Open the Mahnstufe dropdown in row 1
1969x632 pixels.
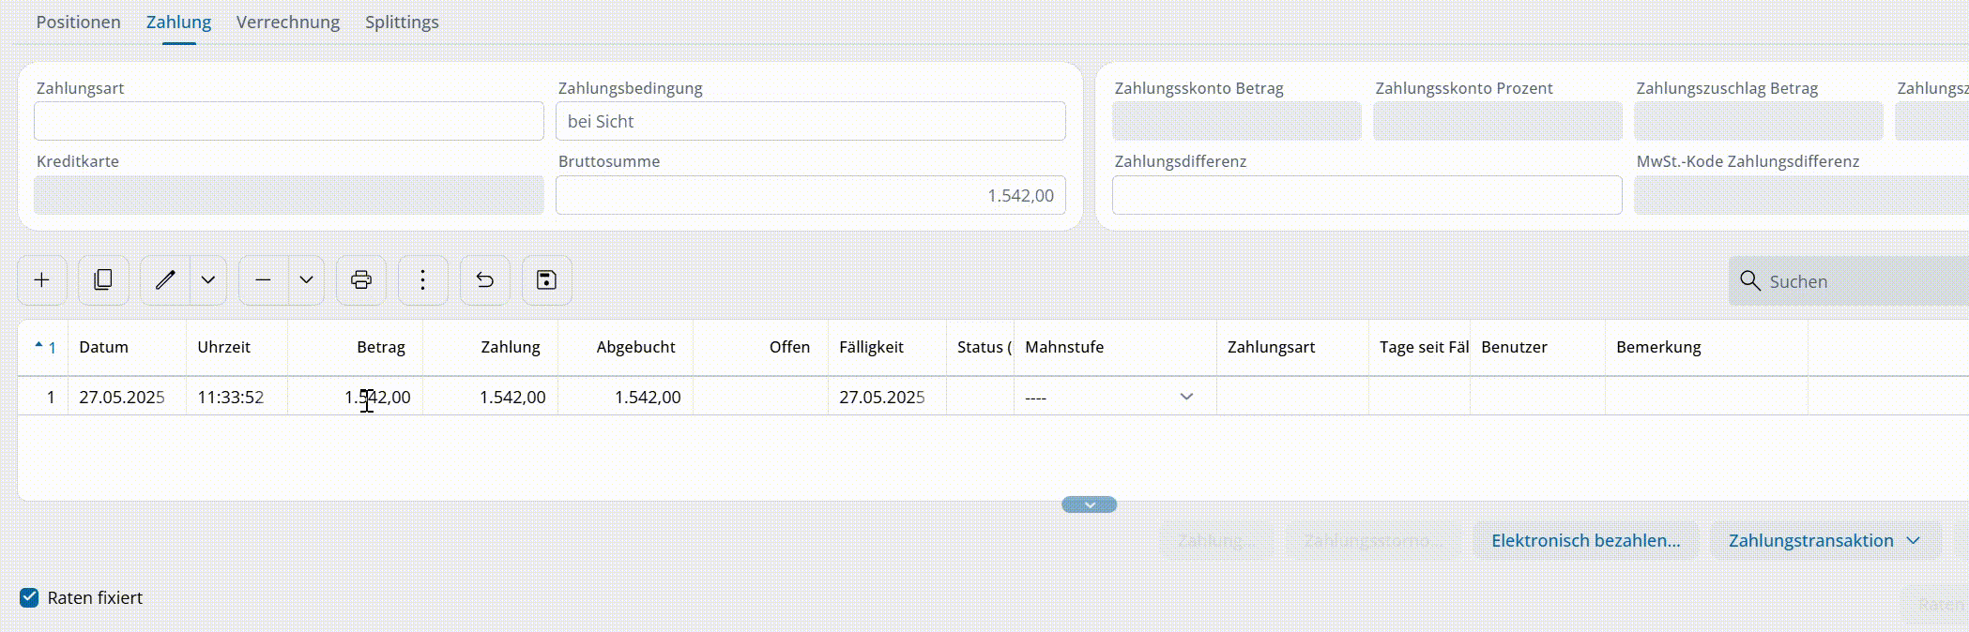click(x=1186, y=398)
